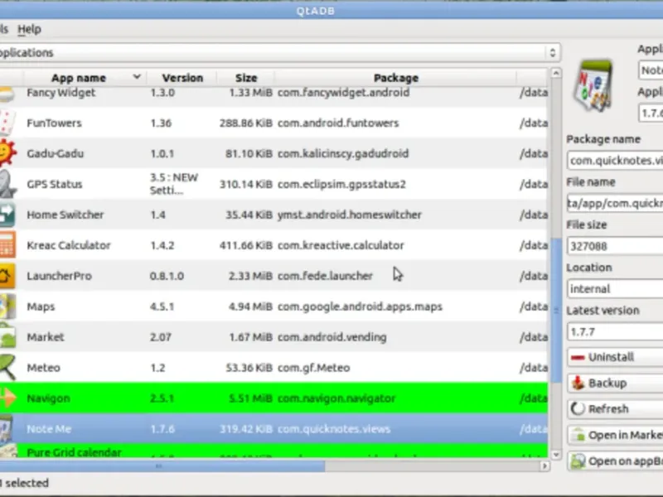Select the GPS Status row name
The height and width of the screenshot is (497, 663).
point(54,184)
